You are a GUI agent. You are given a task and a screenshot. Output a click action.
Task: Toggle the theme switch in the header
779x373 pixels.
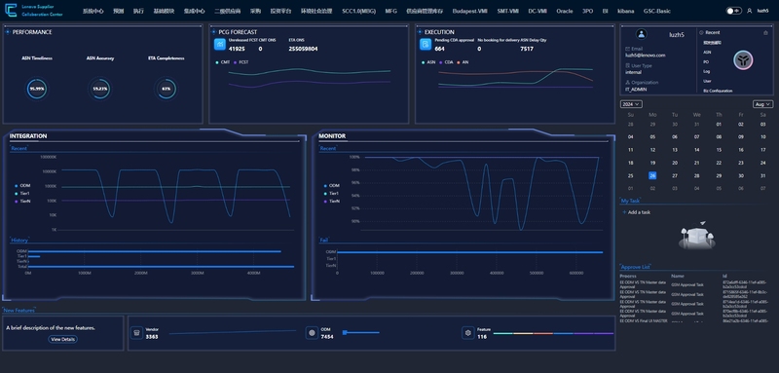click(x=734, y=11)
